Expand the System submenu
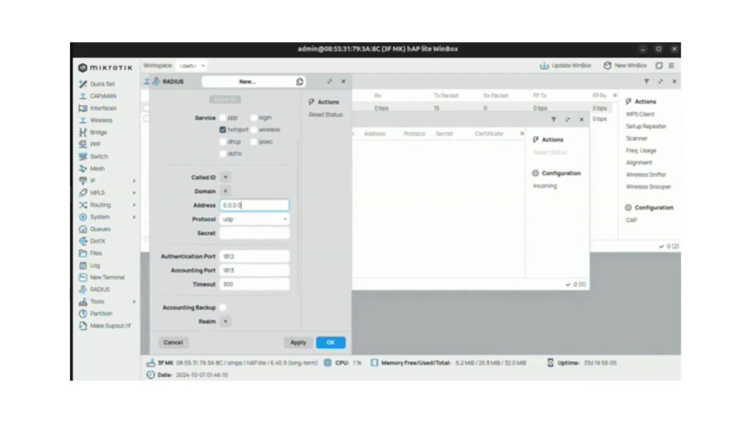The image size is (751, 423). [x=134, y=217]
